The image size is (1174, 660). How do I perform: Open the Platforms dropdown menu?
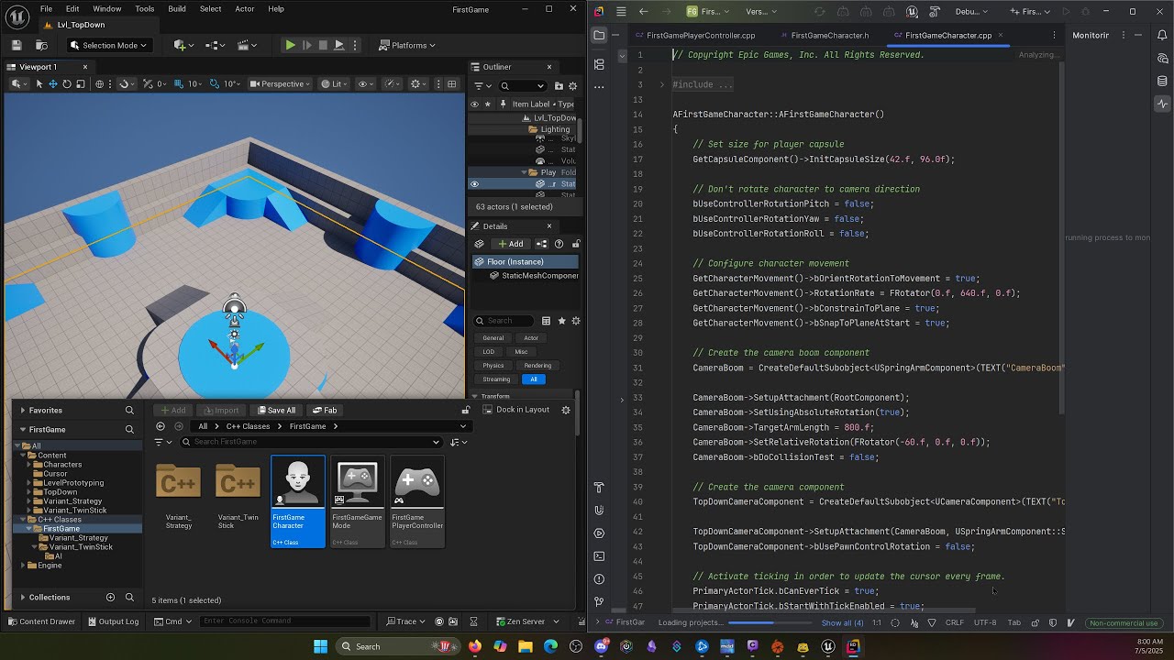[408, 45]
